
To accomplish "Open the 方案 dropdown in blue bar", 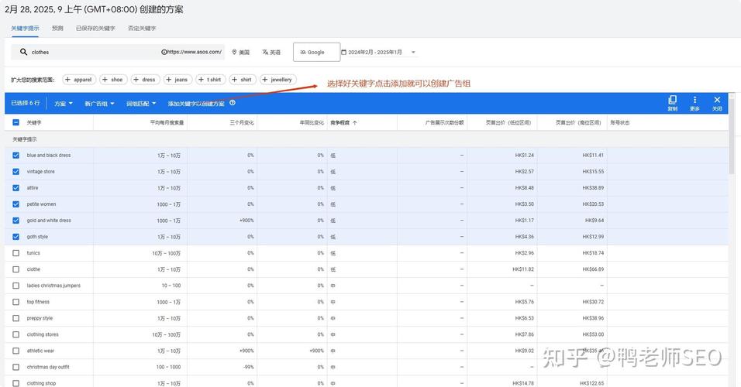I will click(64, 104).
